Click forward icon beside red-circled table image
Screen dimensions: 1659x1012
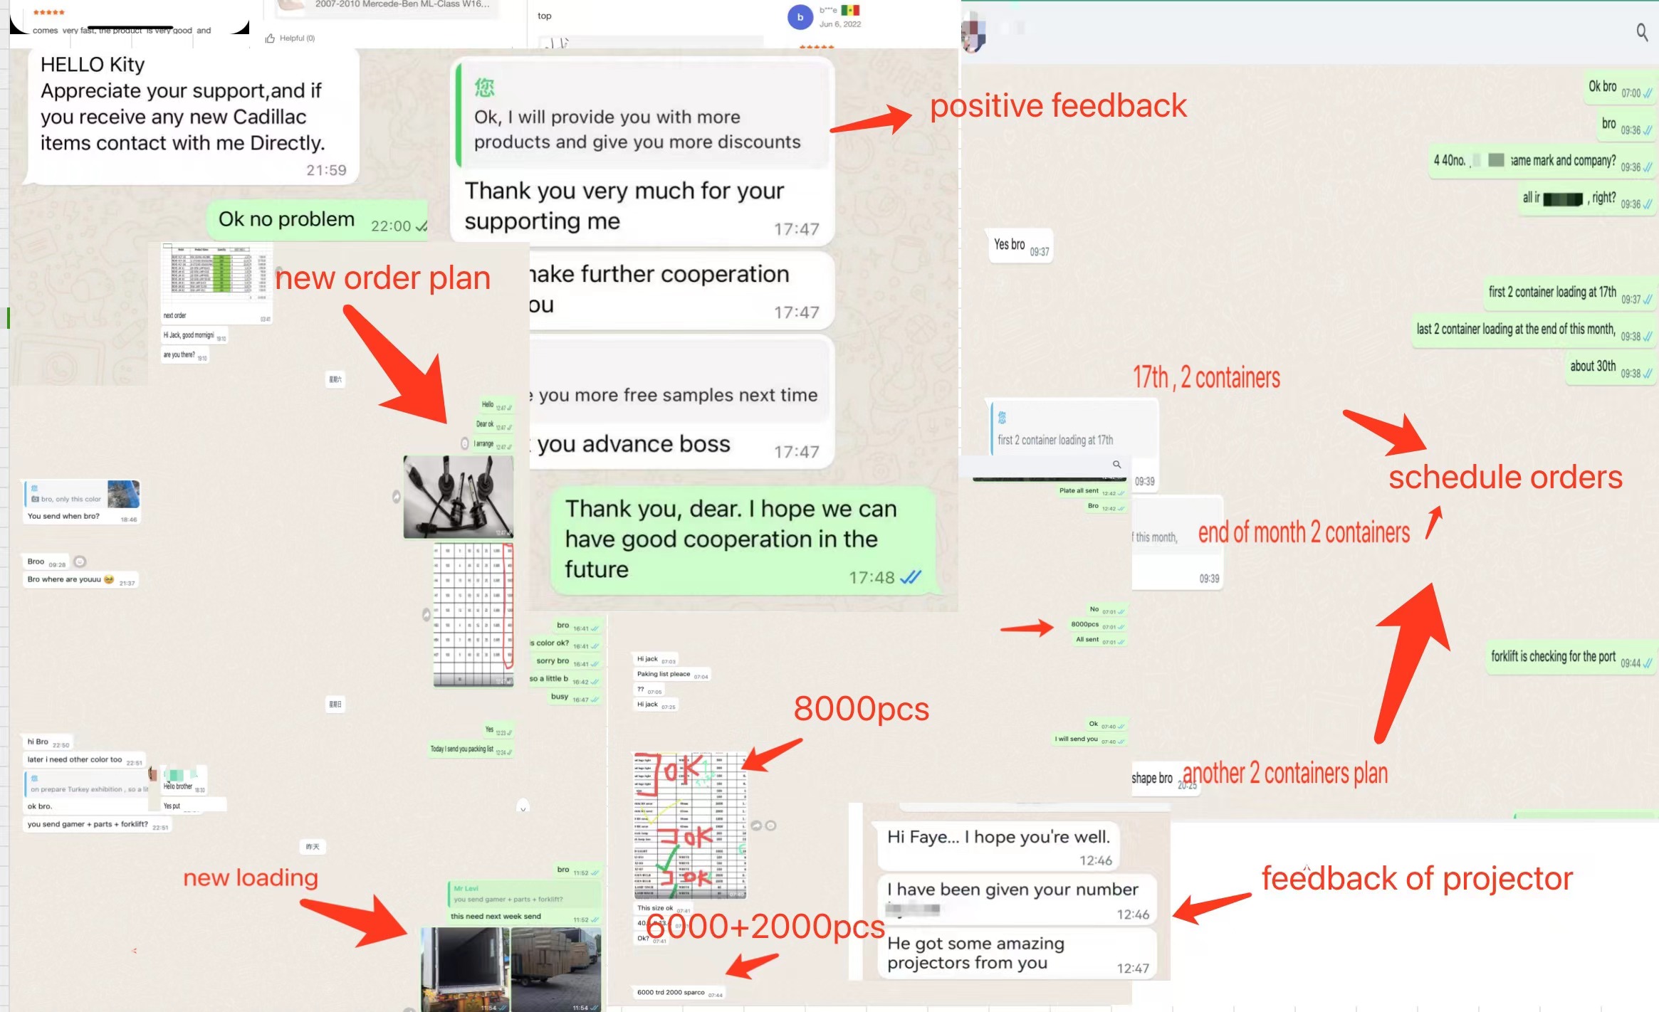point(426,613)
